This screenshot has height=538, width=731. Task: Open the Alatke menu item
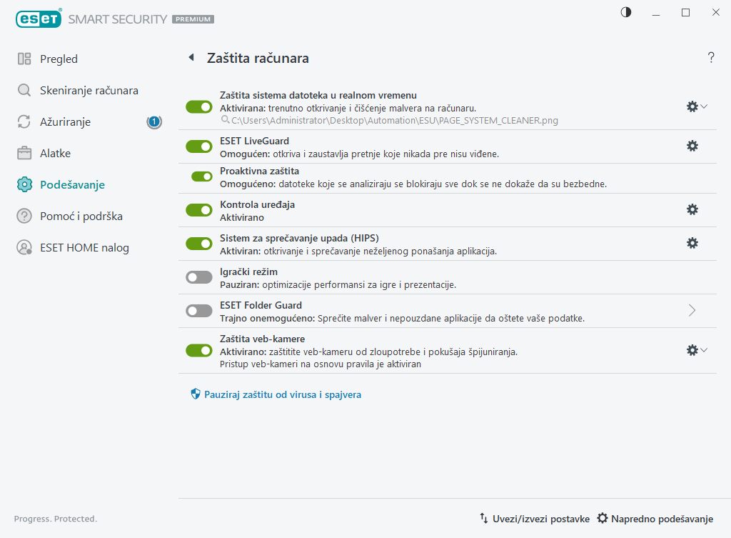coord(55,154)
